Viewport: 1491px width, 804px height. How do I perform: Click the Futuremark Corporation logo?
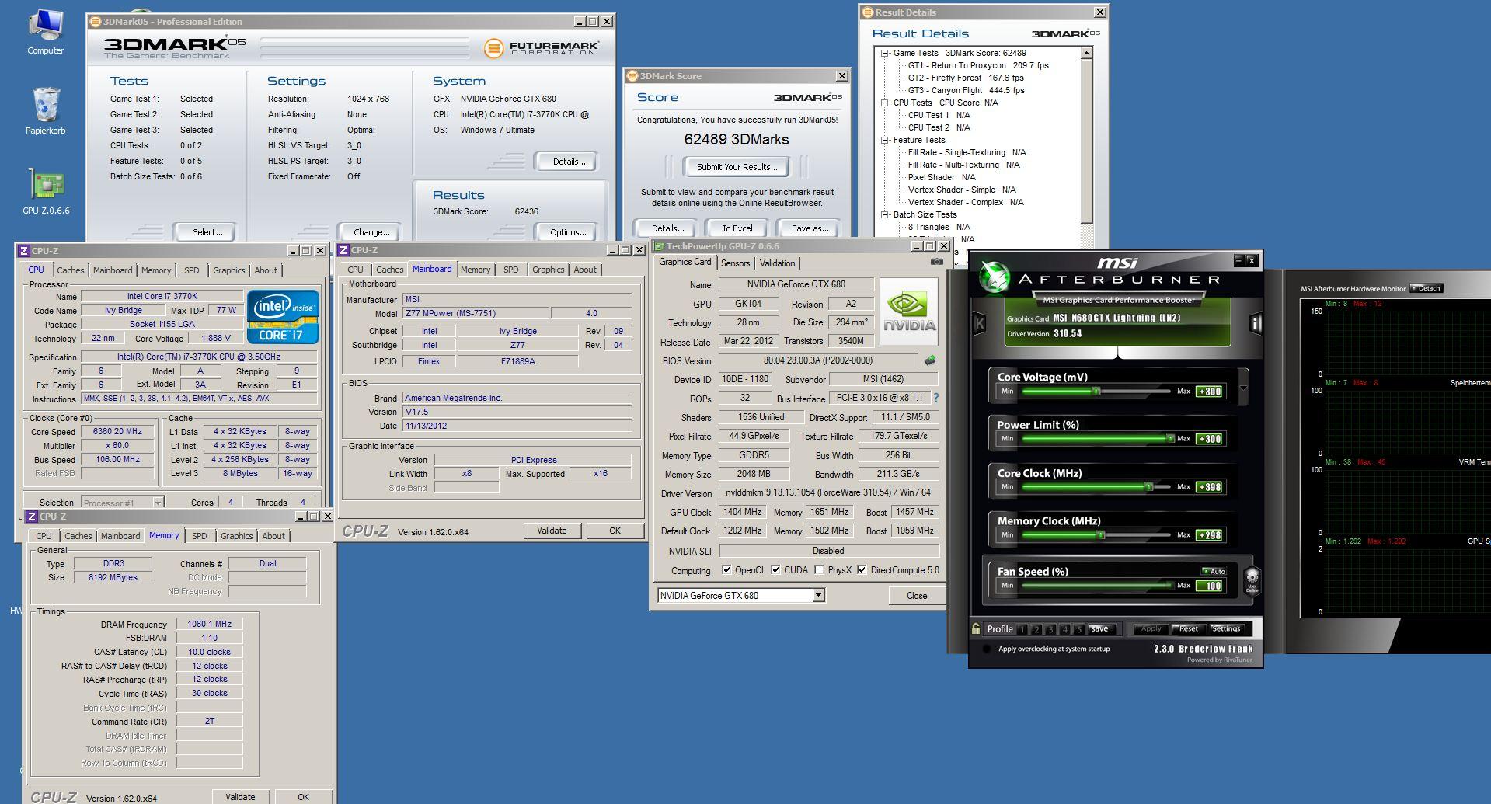(x=541, y=48)
